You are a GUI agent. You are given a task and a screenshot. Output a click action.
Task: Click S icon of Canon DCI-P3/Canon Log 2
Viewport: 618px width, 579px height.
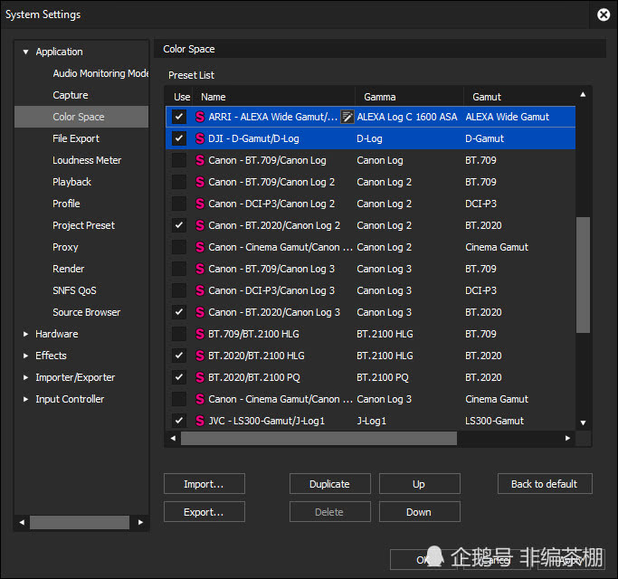pos(200,204)
